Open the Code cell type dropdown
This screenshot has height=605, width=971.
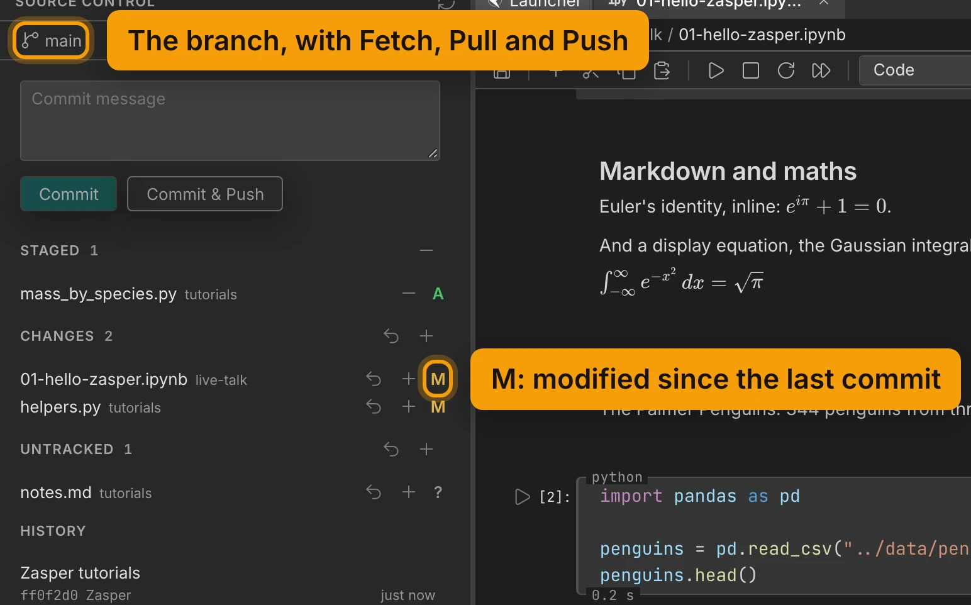click(915, 70)
